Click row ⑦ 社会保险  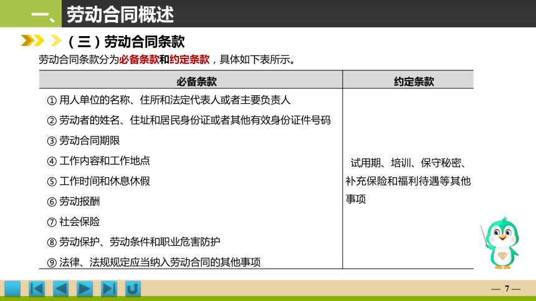(74, 221)
